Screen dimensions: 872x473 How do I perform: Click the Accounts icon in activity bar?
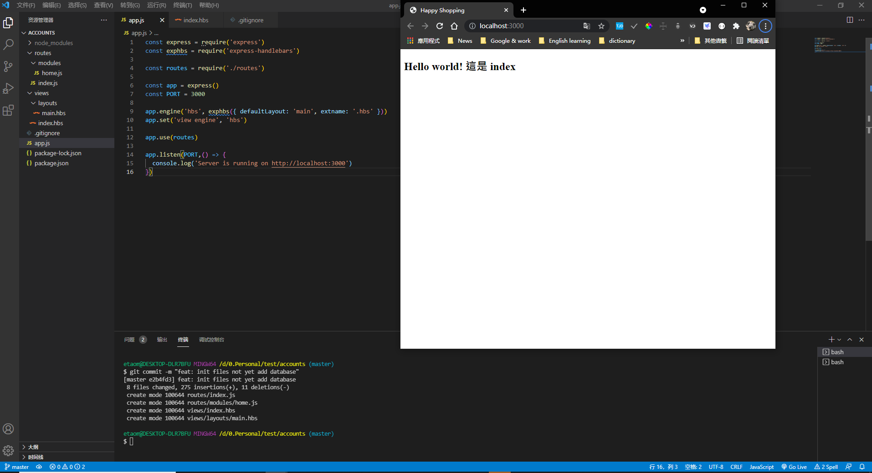pos(8,429)
